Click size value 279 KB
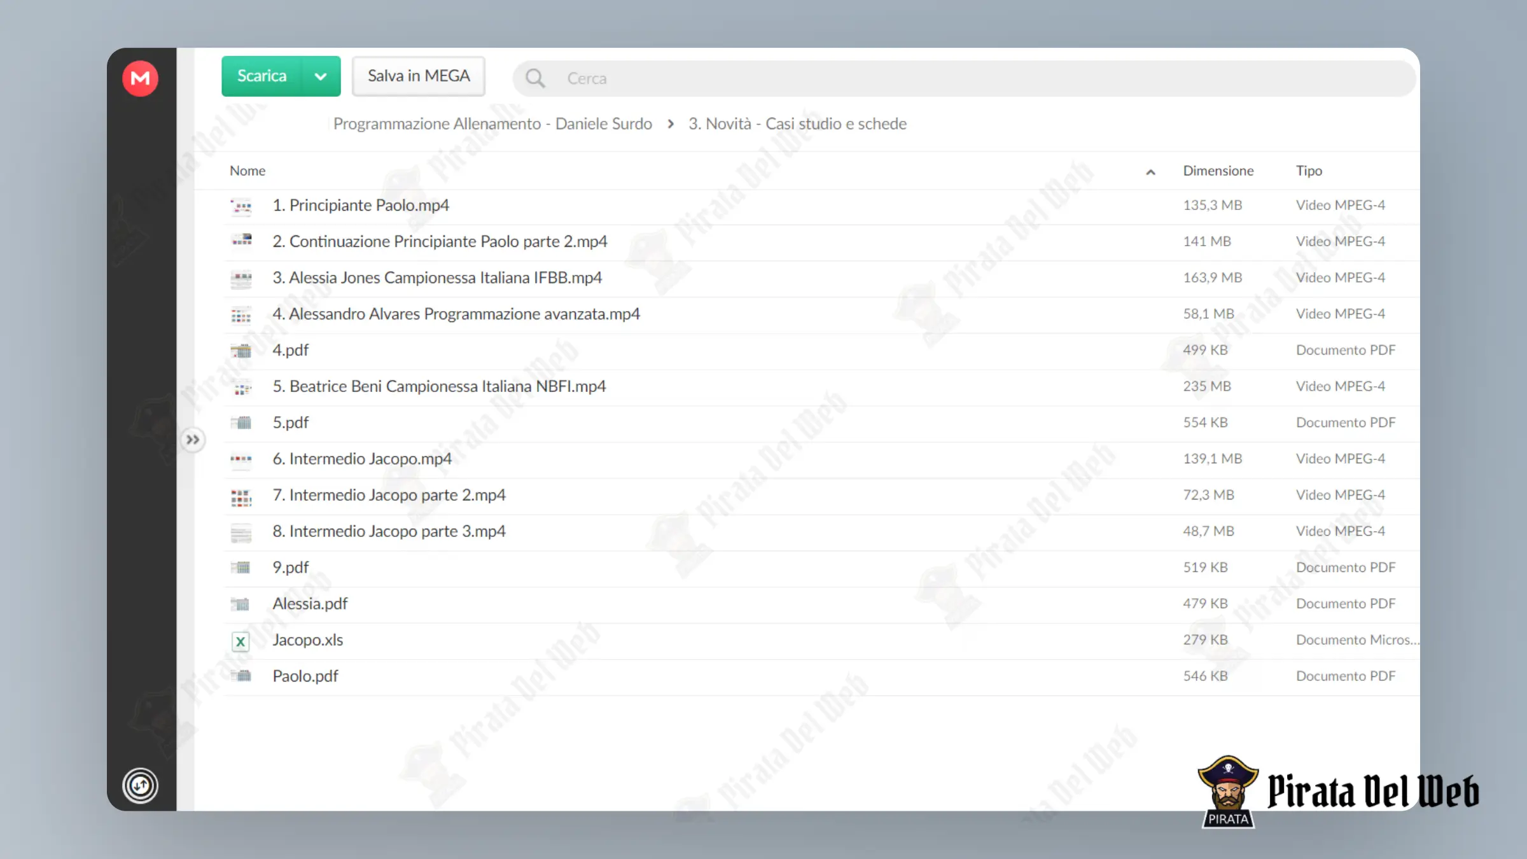This screenshot has height=859, width=1527. 1205,640
